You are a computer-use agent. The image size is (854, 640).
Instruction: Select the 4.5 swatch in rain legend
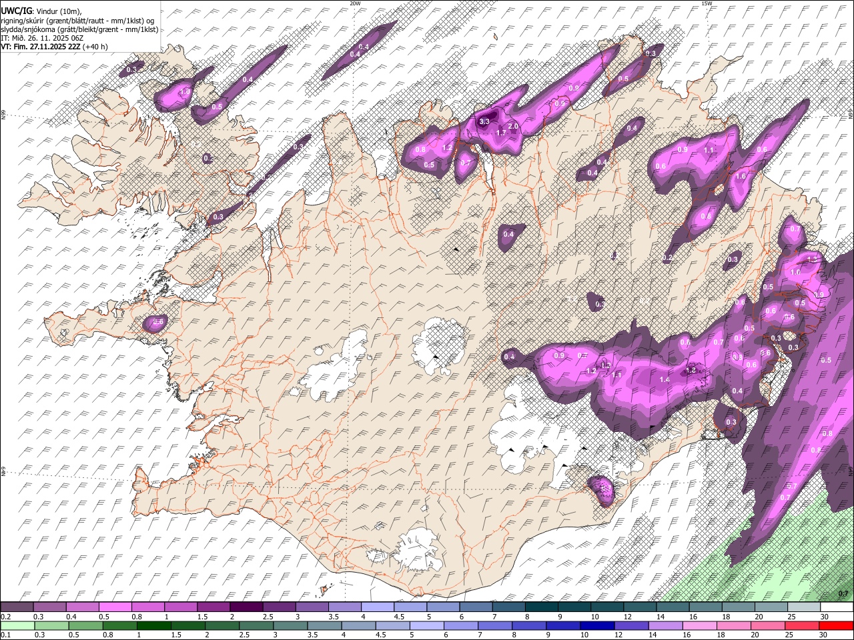tap(392, 625)
